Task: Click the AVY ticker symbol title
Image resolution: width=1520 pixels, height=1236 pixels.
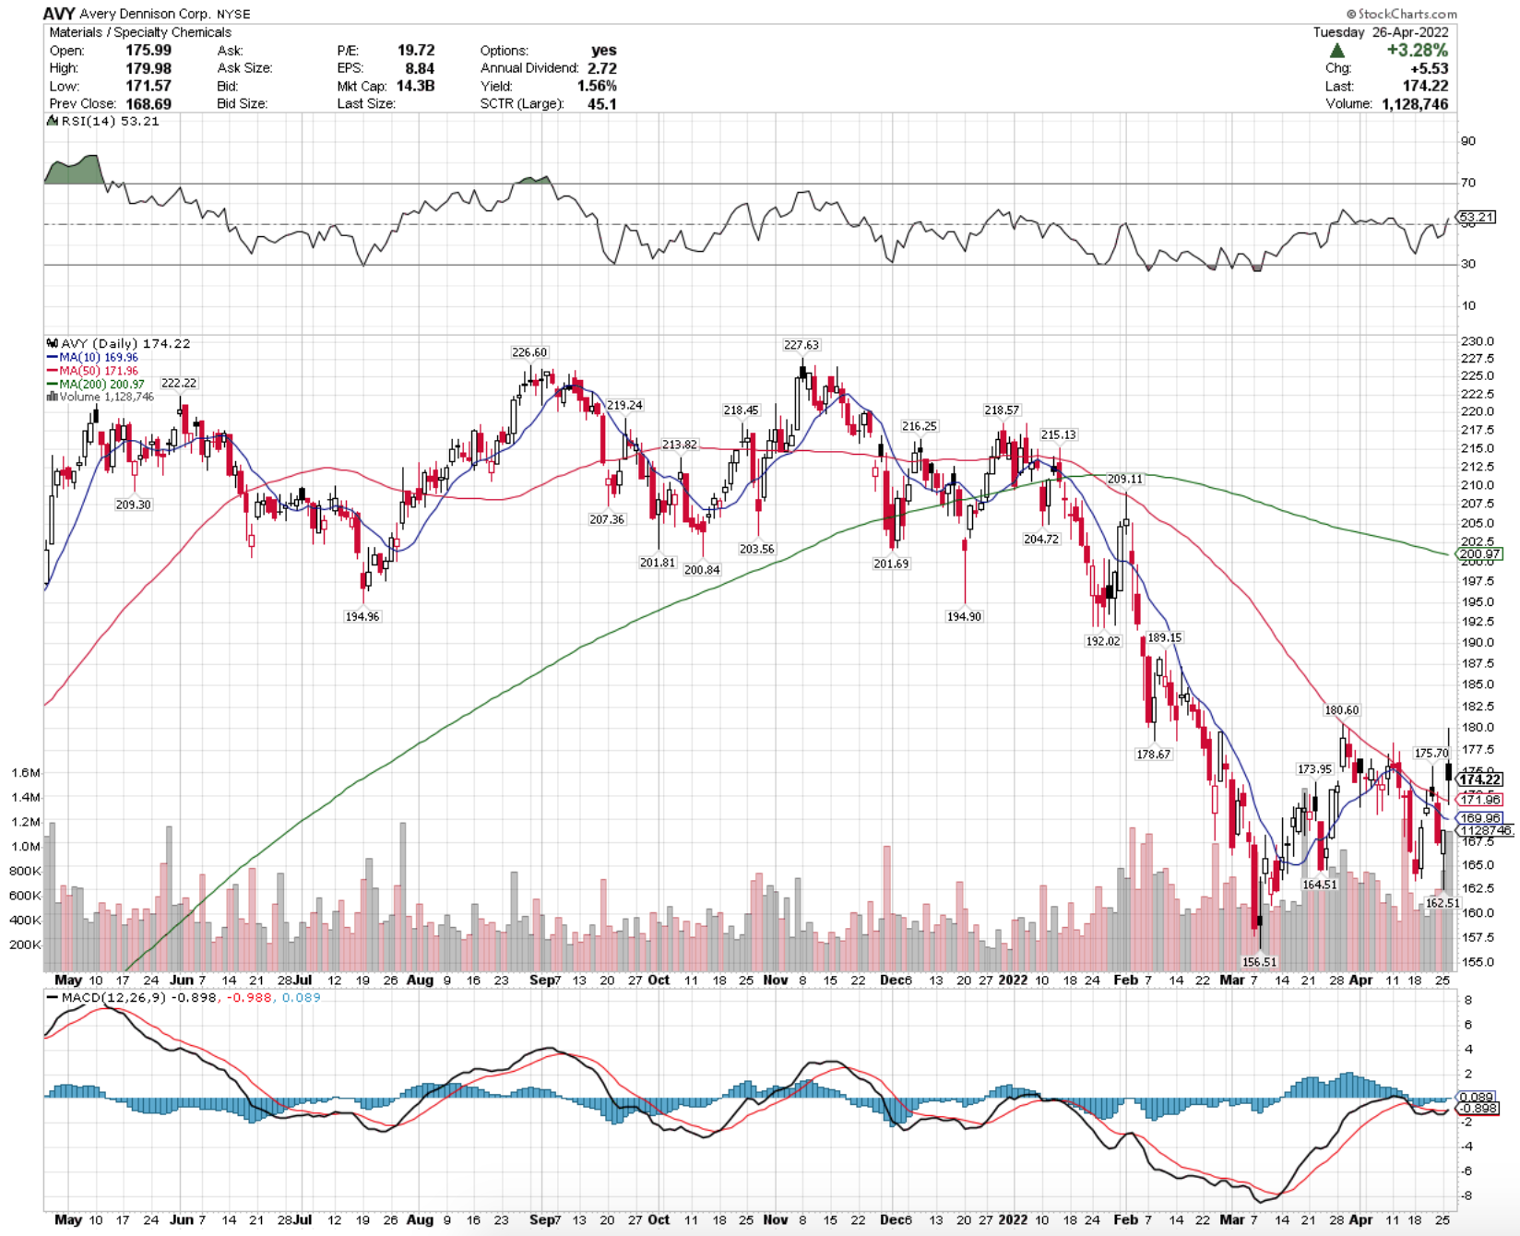Action: point(59,14)
